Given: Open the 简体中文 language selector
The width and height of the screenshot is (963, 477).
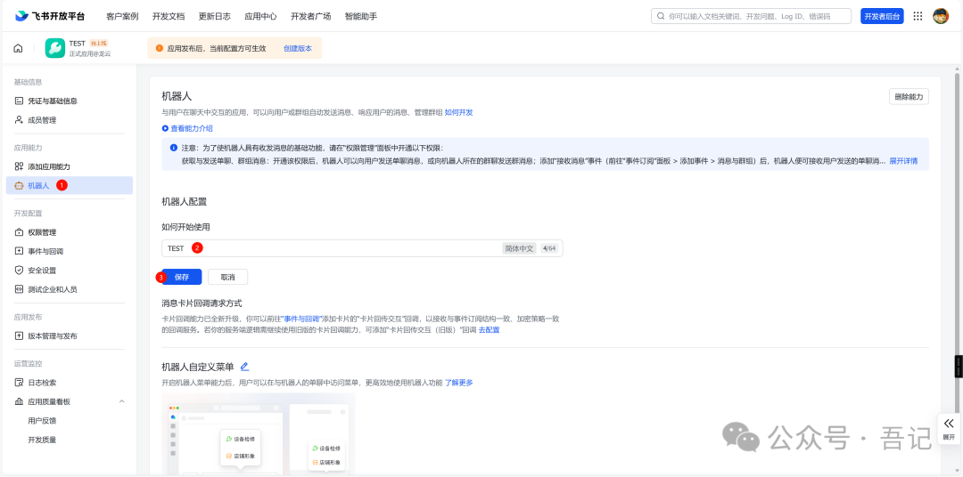Looking at the screenshot, I should click(x=519, y=248).
